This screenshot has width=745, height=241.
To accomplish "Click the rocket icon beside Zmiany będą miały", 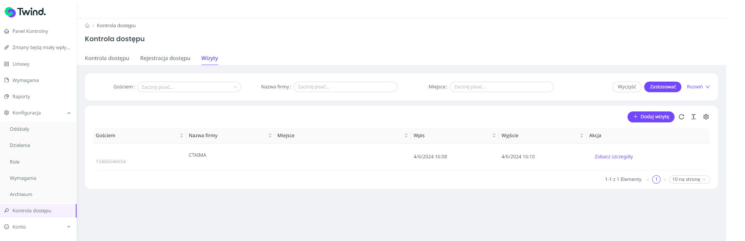I will 6,48.
